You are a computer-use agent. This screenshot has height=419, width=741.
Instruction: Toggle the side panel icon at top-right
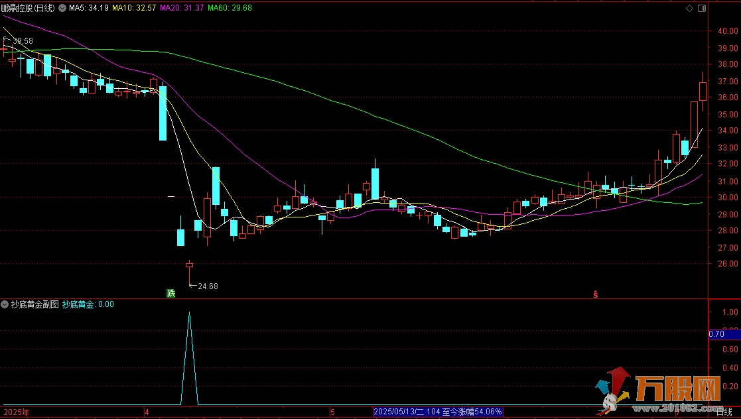pyautogui.click(x=701, y=8)
